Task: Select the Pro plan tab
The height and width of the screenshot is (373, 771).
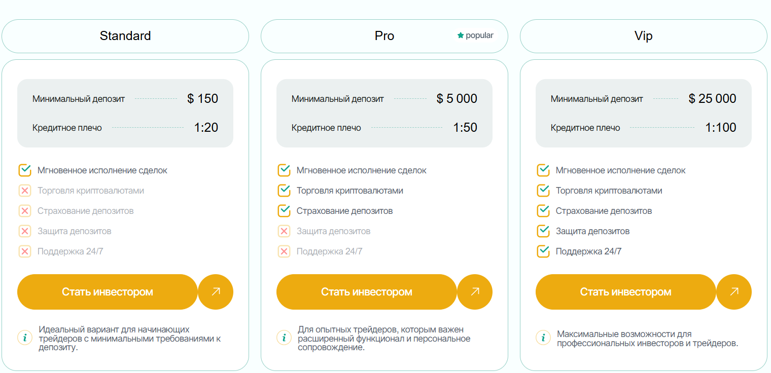Action: [384, 36]
